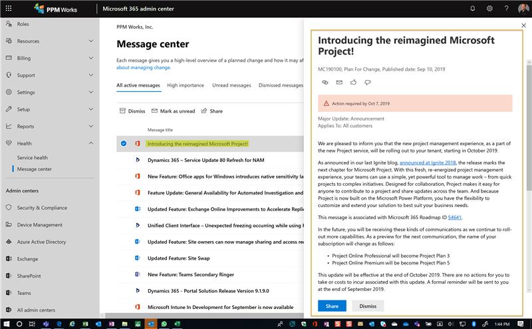Screen dimensions: 532x329
Task: Collapse the Health menu chevron
Action: [91, 143]
